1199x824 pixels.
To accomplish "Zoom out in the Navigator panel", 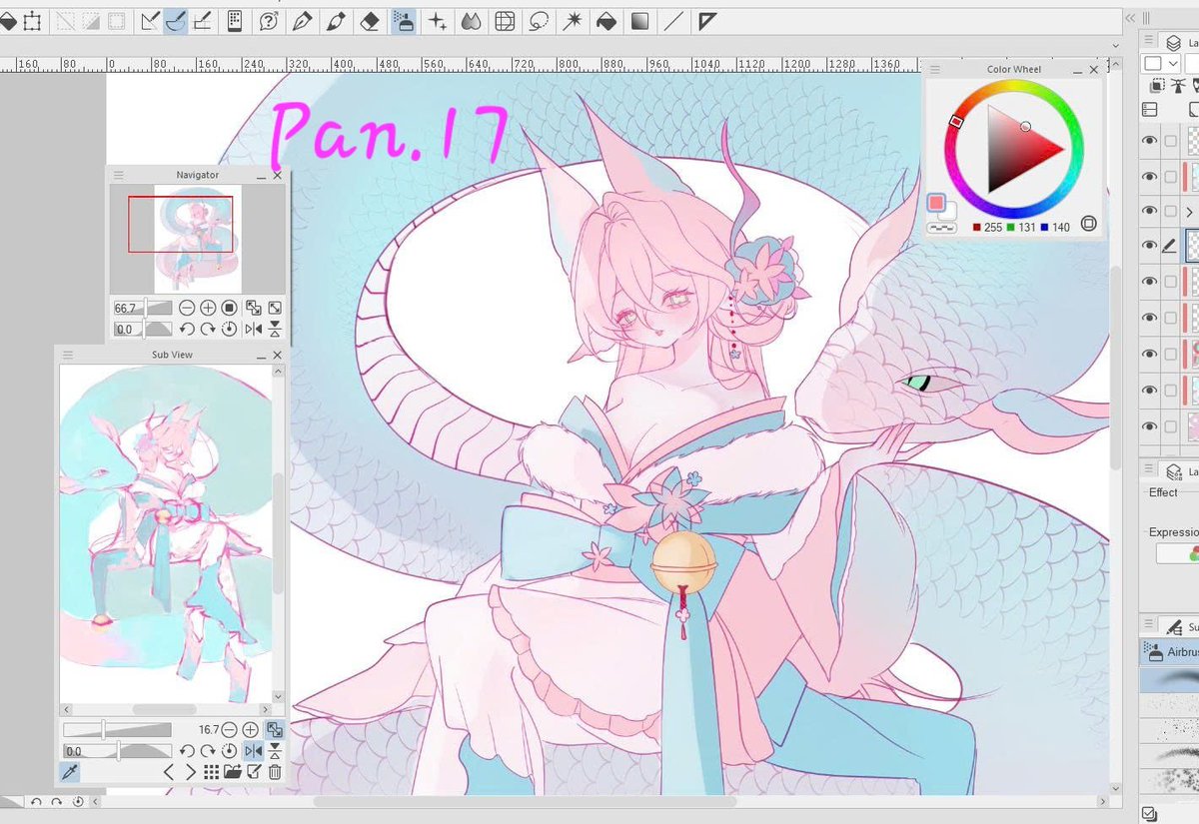I will [187, 308].
